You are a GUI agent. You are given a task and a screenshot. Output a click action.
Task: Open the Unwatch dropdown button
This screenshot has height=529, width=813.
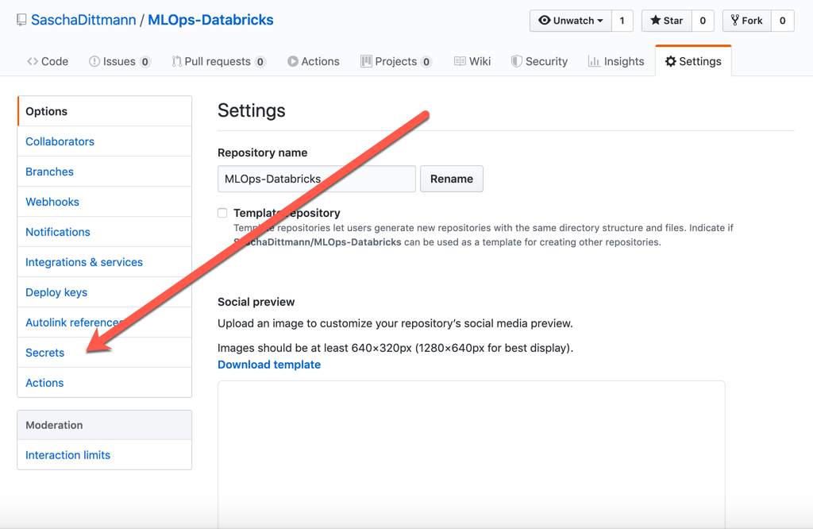click(570, 21)
